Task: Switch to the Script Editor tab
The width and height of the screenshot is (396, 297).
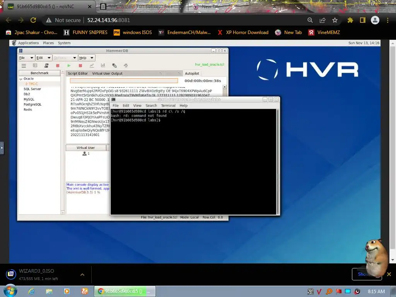Action: click(77, 73)
